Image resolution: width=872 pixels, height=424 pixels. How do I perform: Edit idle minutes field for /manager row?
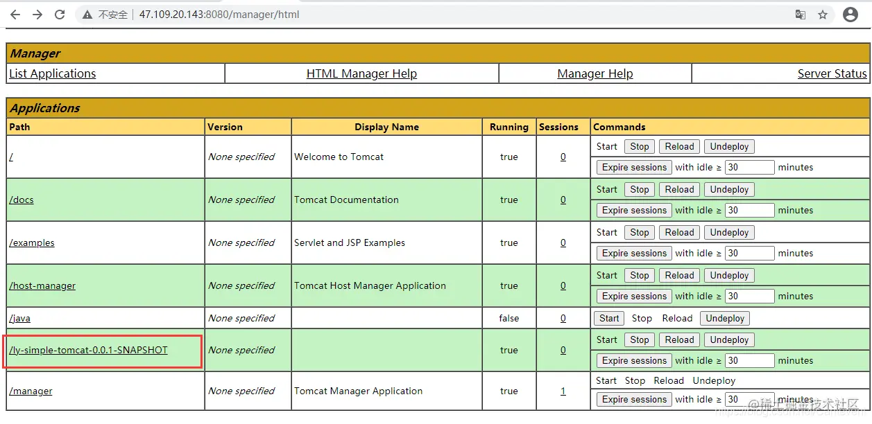tap(749, 399)
